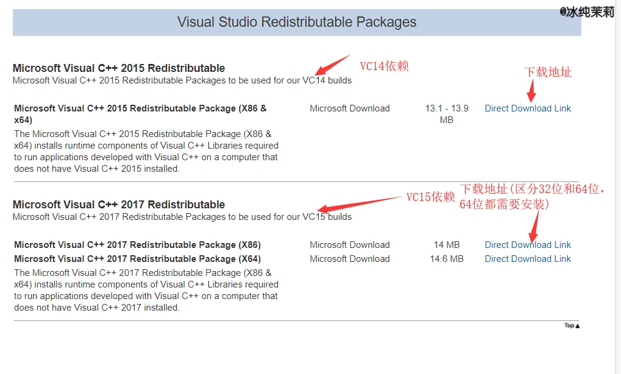Click the 13.1 - 13.9 MB size value

tap(447, 114)
